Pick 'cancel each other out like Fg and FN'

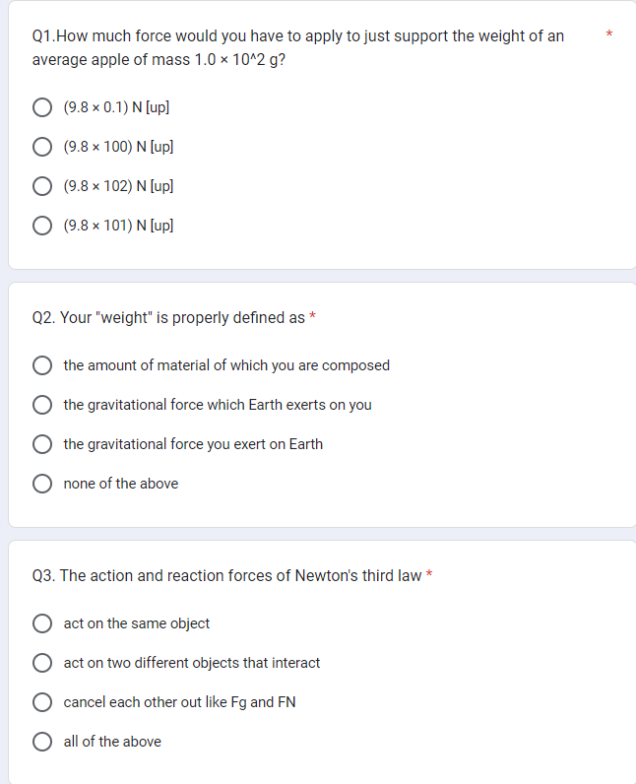click(42, 702)
